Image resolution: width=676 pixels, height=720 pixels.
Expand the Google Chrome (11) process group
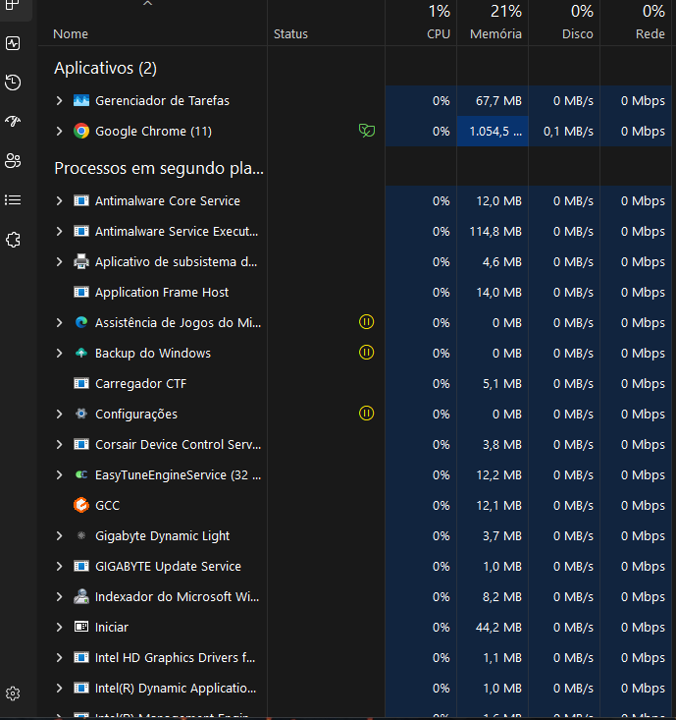coord(59,131)
